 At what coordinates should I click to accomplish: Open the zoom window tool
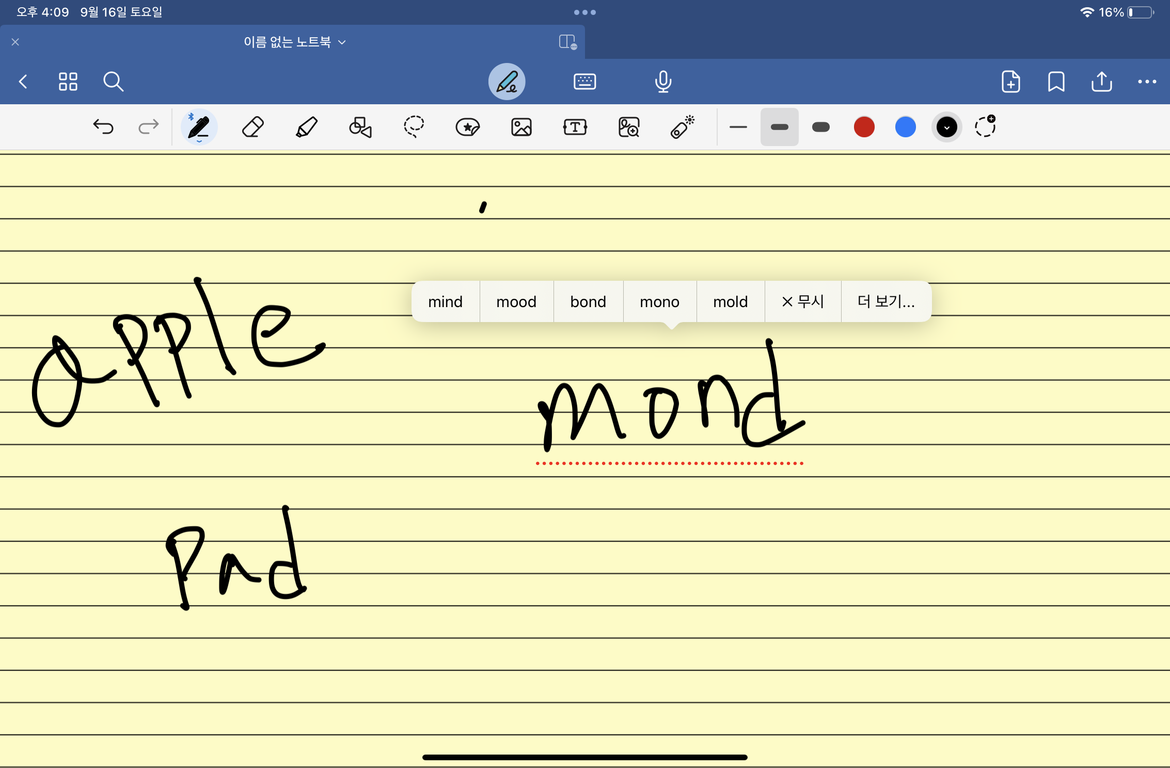628,127
